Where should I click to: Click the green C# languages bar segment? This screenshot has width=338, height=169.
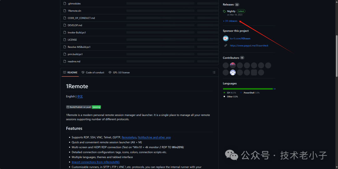[x=248, y=89]
